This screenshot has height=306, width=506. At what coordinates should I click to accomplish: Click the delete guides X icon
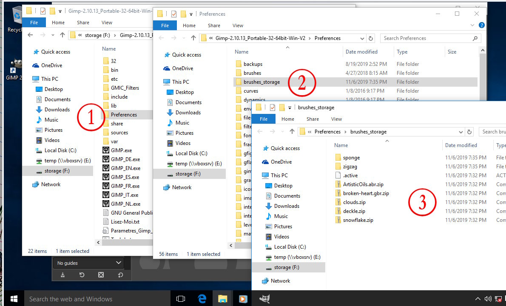[101, 275]
